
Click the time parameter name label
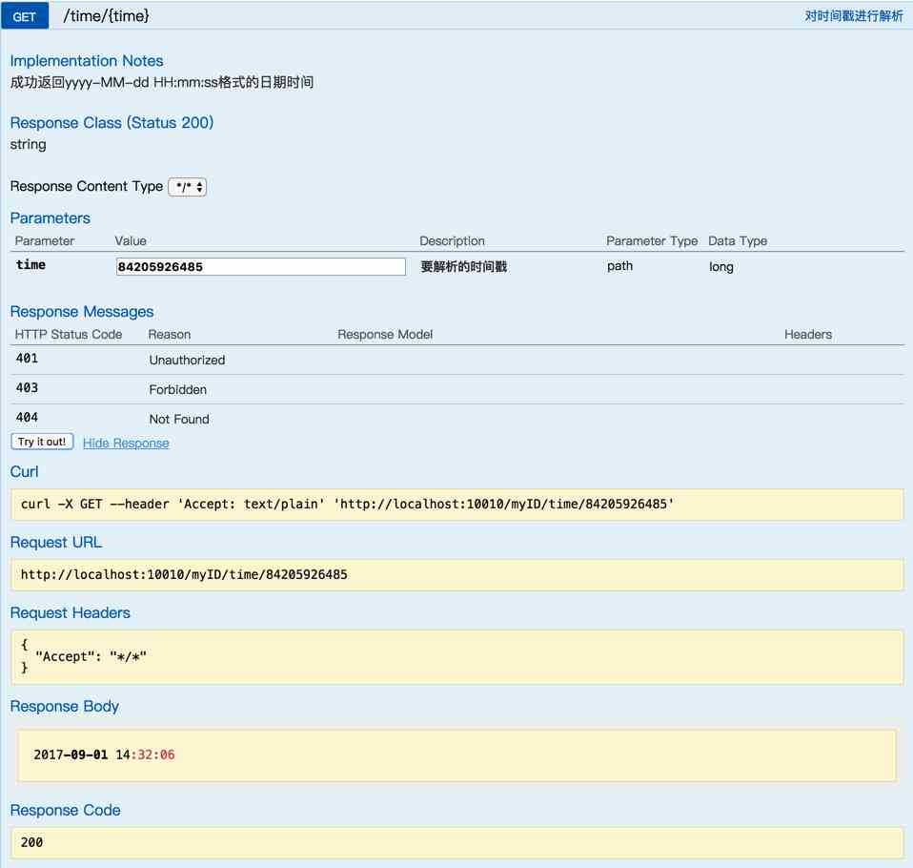coord(30,264)
